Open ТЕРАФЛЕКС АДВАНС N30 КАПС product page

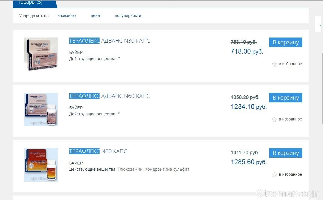pos(109,41)
